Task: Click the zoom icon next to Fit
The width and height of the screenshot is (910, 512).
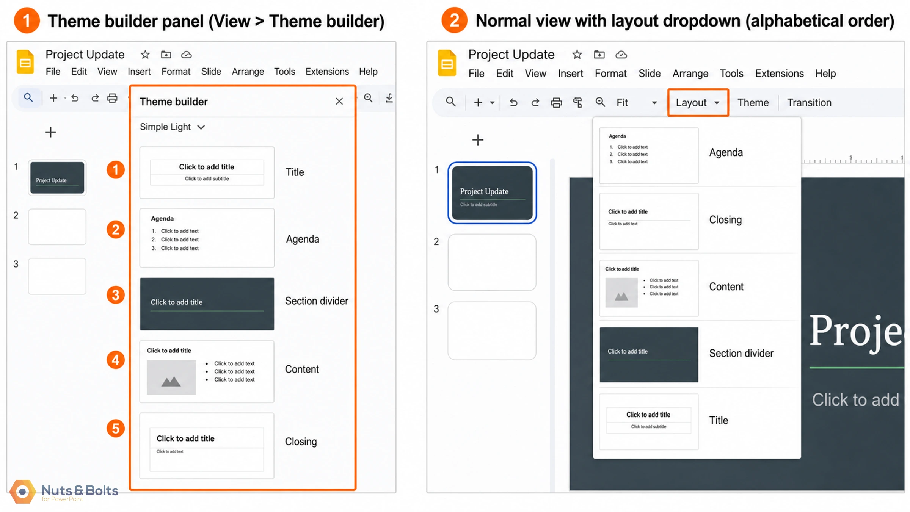Action: point(600,102)
